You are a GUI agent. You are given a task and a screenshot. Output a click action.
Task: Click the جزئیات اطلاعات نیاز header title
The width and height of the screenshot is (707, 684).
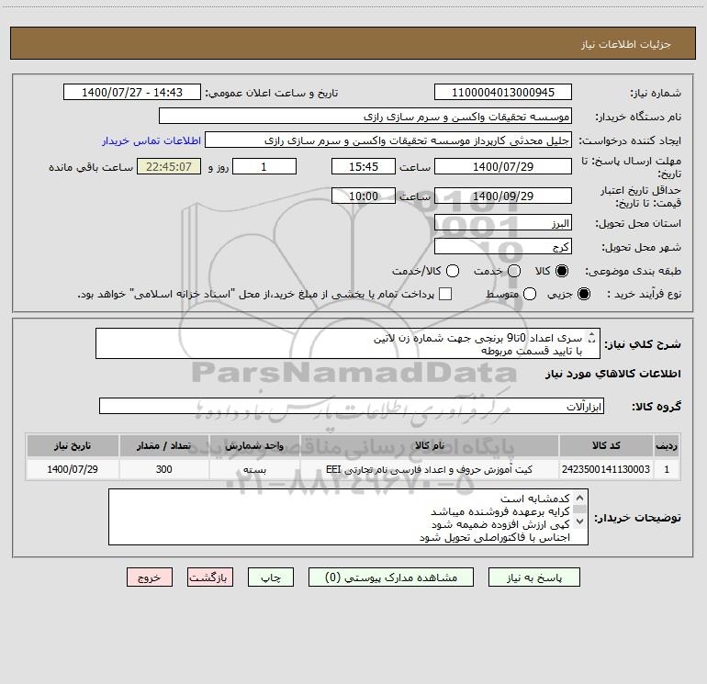tap(626, 44)
